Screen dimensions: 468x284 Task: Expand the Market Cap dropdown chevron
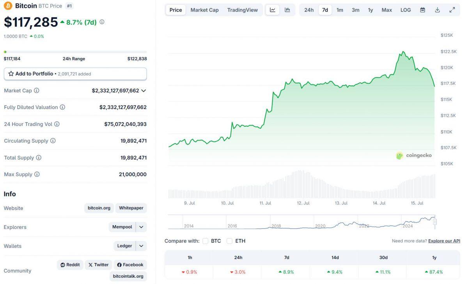(144, 90)
